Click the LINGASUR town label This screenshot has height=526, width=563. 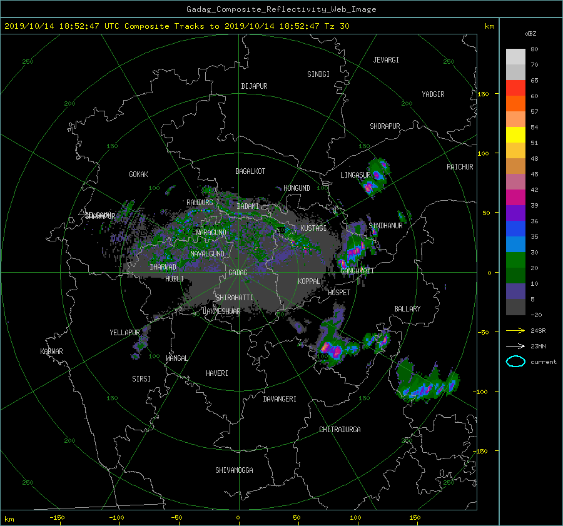355,175
